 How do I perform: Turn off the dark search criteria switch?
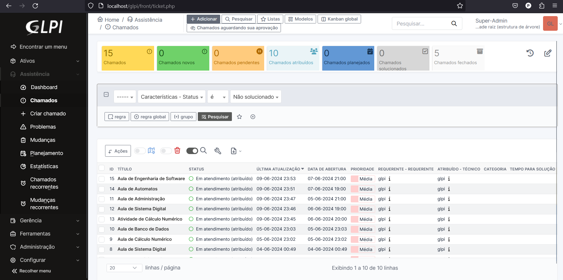(x=192, y=151)
